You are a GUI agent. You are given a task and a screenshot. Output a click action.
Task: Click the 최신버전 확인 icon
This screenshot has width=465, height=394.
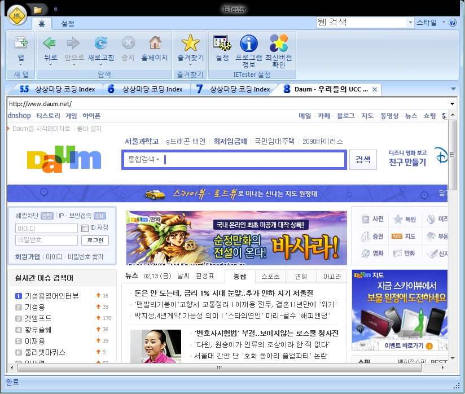click(x=278, y=43)
